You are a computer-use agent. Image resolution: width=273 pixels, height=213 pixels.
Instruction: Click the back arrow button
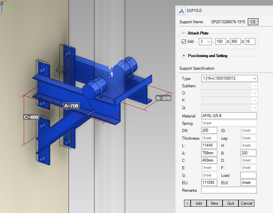tap(187, 203)
